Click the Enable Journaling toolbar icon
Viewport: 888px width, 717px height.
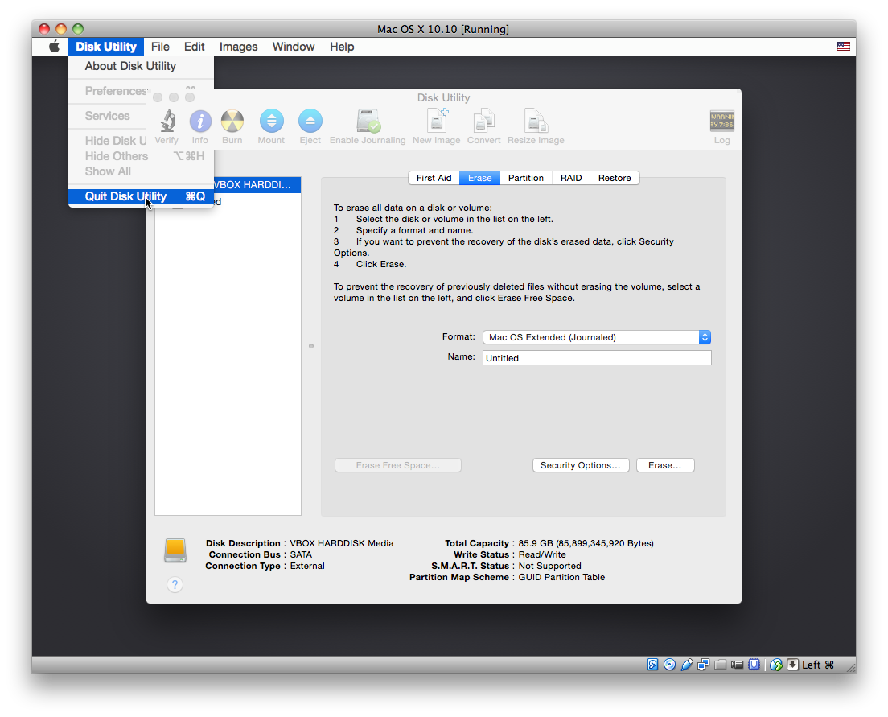click(368, 121)
